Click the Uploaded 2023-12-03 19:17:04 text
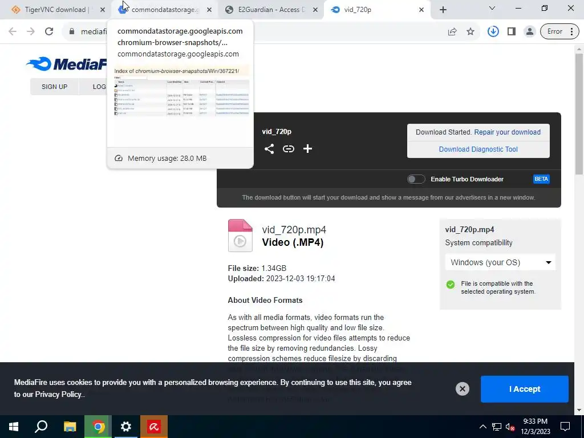The width and height of the screenshot is (584, 438). (282, 278)
